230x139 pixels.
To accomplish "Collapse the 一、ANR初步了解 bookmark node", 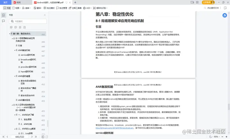I will pyautogui.click(x=15, y=115).
